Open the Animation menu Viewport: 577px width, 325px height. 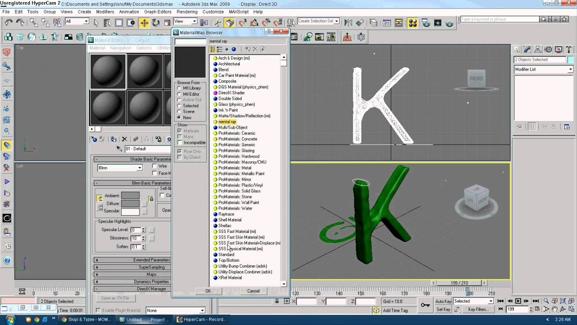(x=129, y=12)
